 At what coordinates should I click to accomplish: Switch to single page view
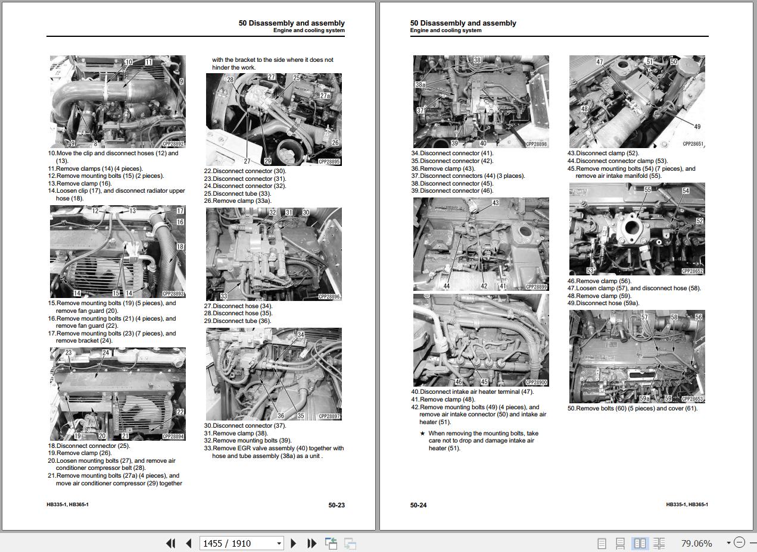(x=602, y=543)
